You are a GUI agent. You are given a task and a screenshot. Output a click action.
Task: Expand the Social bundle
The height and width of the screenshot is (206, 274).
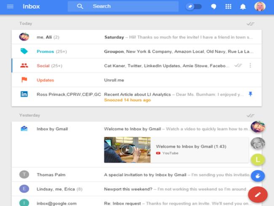[x=137, y=65]
